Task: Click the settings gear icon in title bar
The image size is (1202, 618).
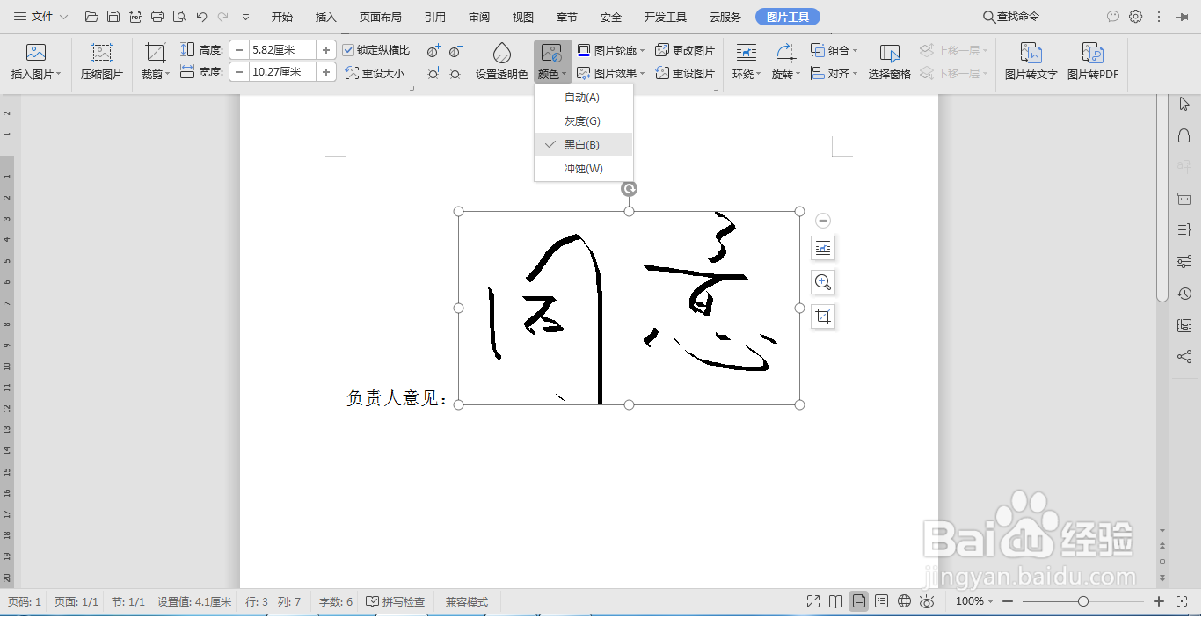Action: 1136,17
